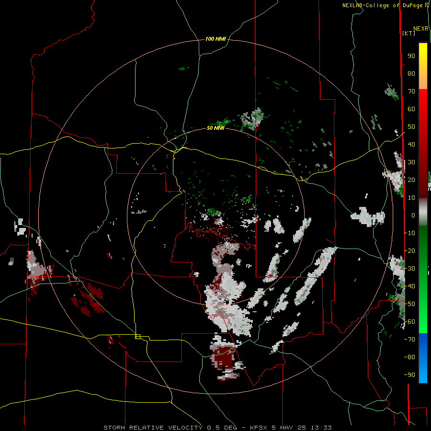
Task: Select the 80 value on velocity scale
Action: coord(411,74)
